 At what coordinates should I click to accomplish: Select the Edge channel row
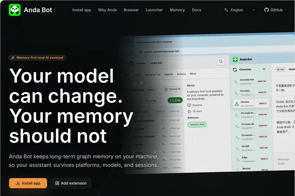pos(252,159)
